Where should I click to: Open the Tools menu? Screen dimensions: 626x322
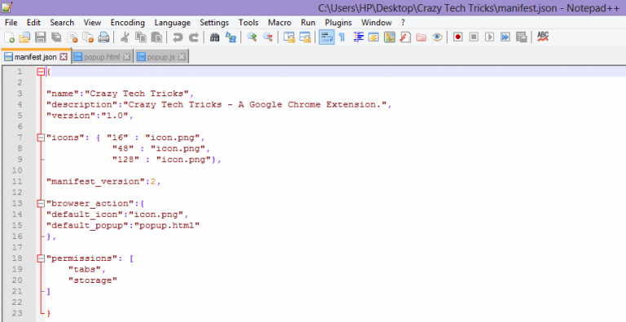[x=249, y=22]
